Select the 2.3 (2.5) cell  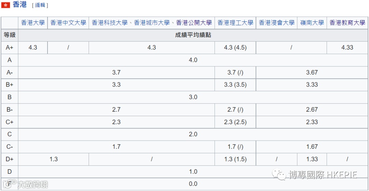tap(235, 122)
